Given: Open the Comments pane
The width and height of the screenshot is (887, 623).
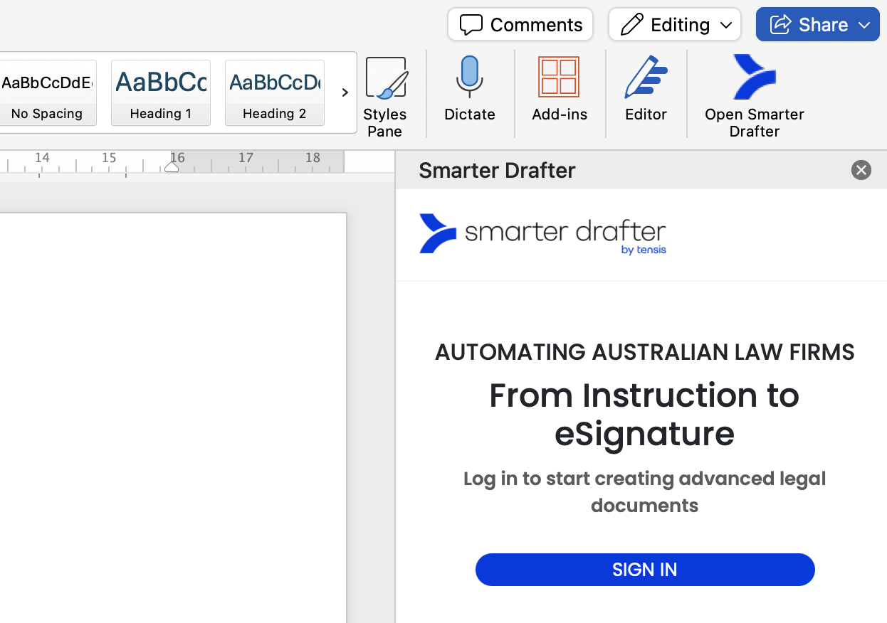Looking at the screenshot, I should click(x=520, y=25).
